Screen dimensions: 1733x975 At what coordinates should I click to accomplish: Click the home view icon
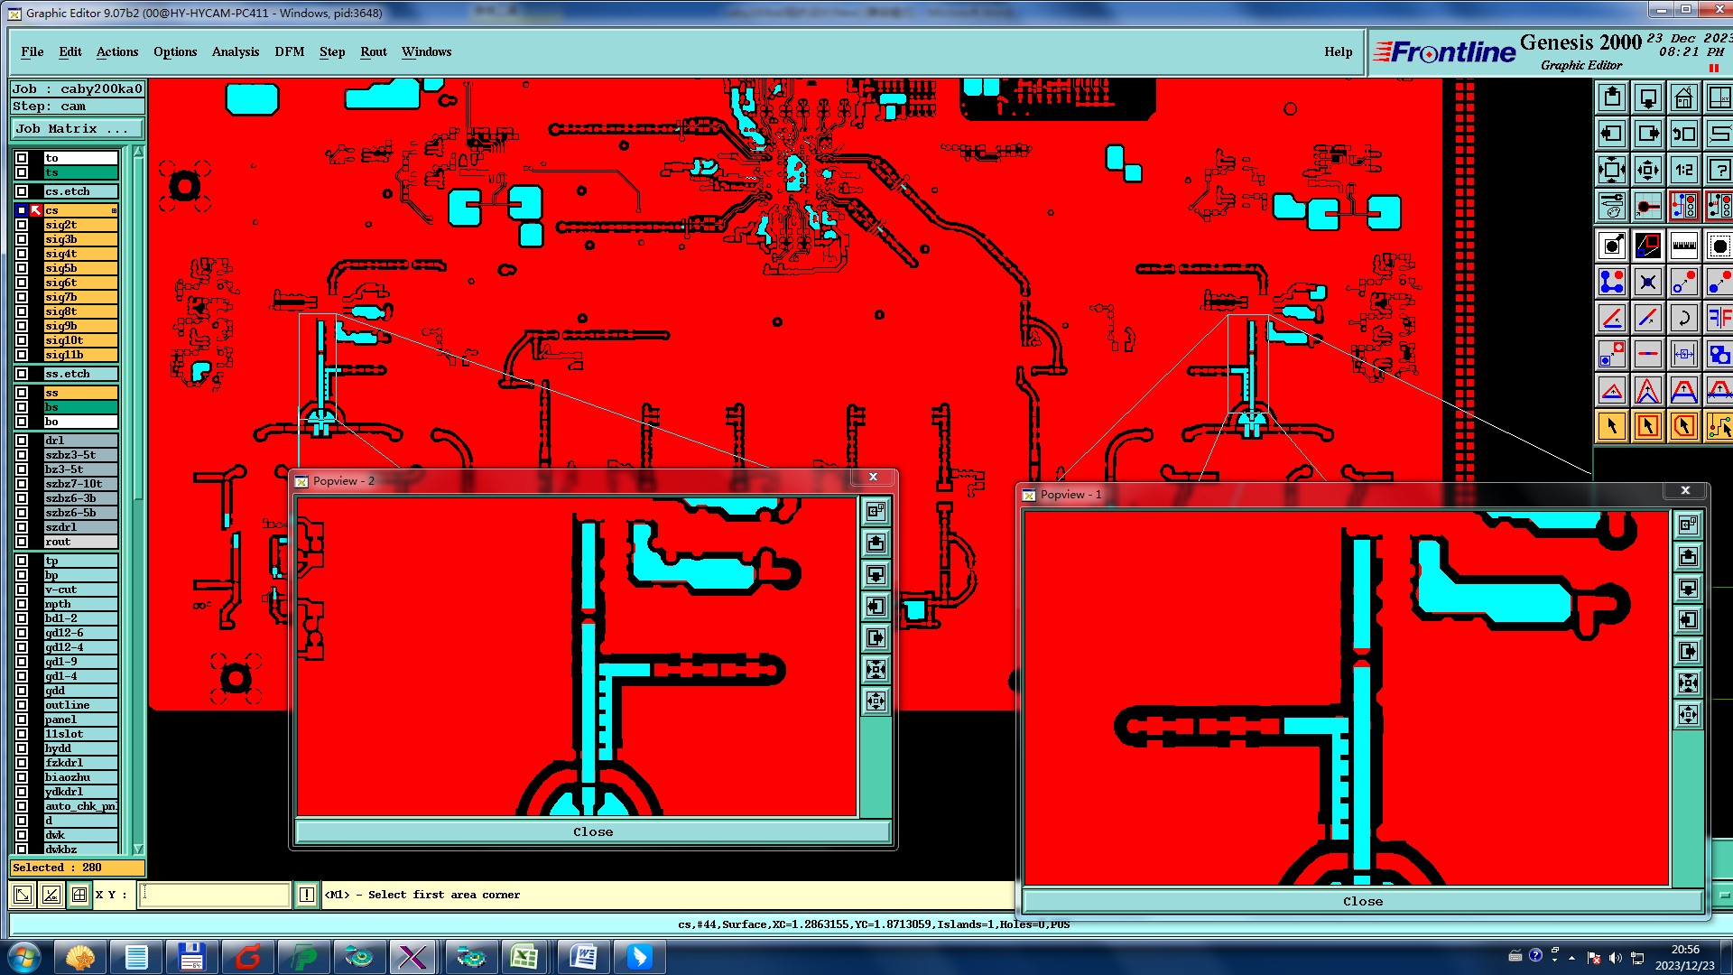coord(1684,97)
